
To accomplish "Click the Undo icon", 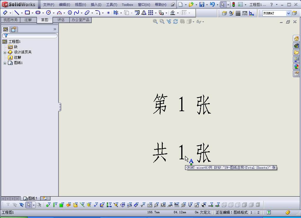I will (x=212, y=4).
